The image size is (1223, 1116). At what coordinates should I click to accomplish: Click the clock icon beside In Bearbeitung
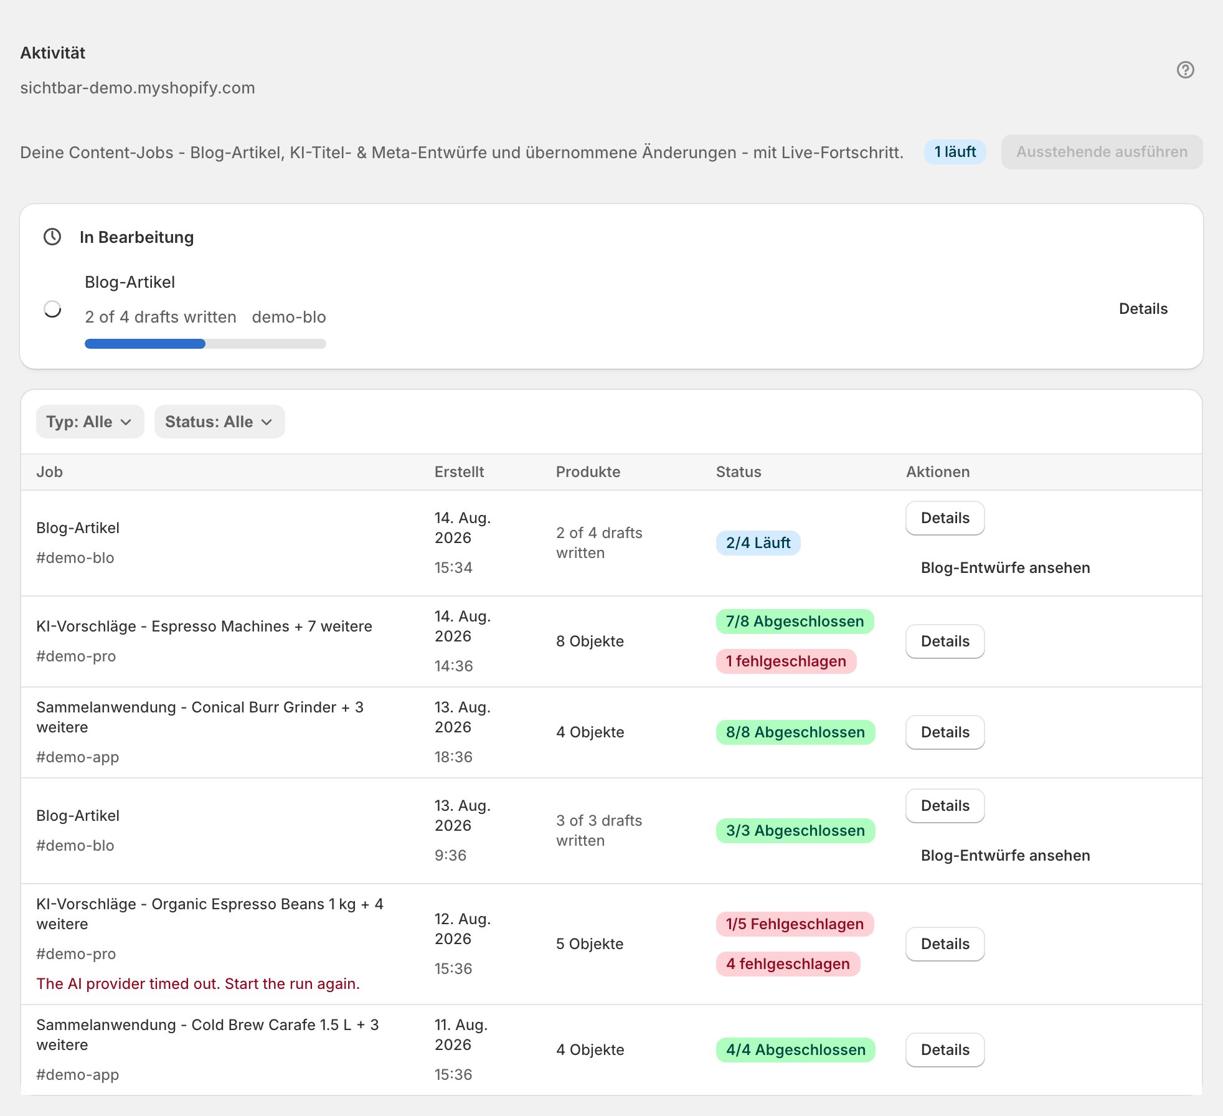[52, 237]
